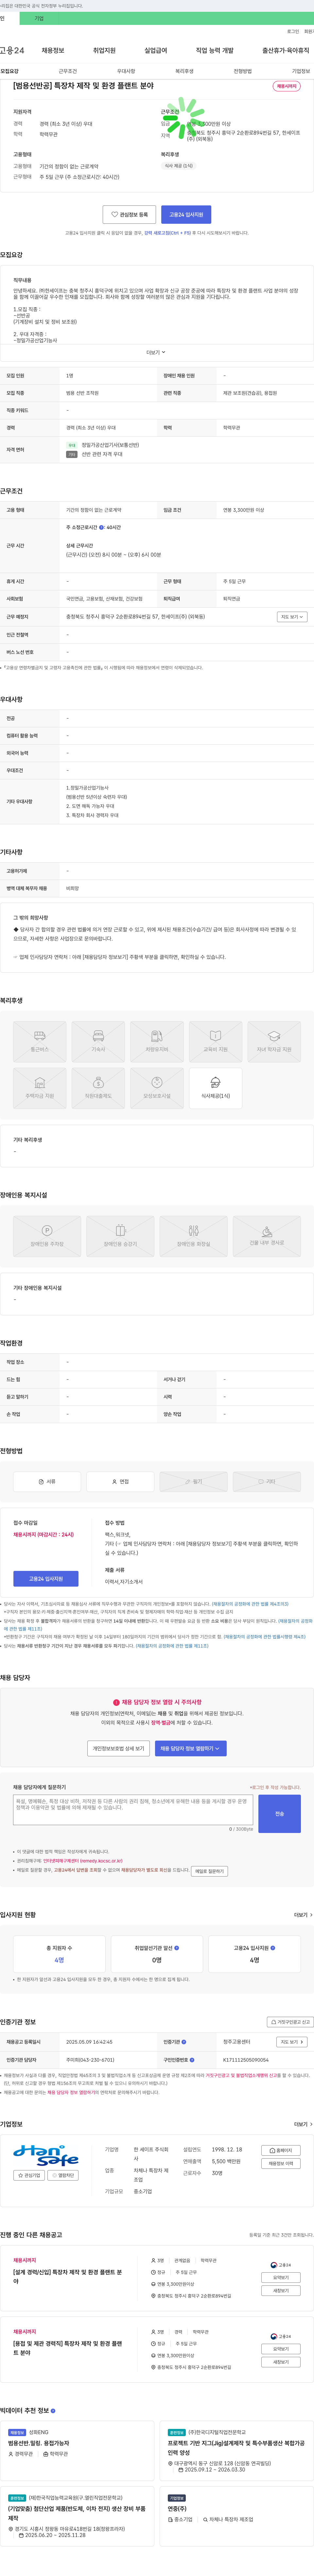Viewport: 314px width, 2576px height.
Task: Open the 고용24 home logo
Action: click(12, 50)
